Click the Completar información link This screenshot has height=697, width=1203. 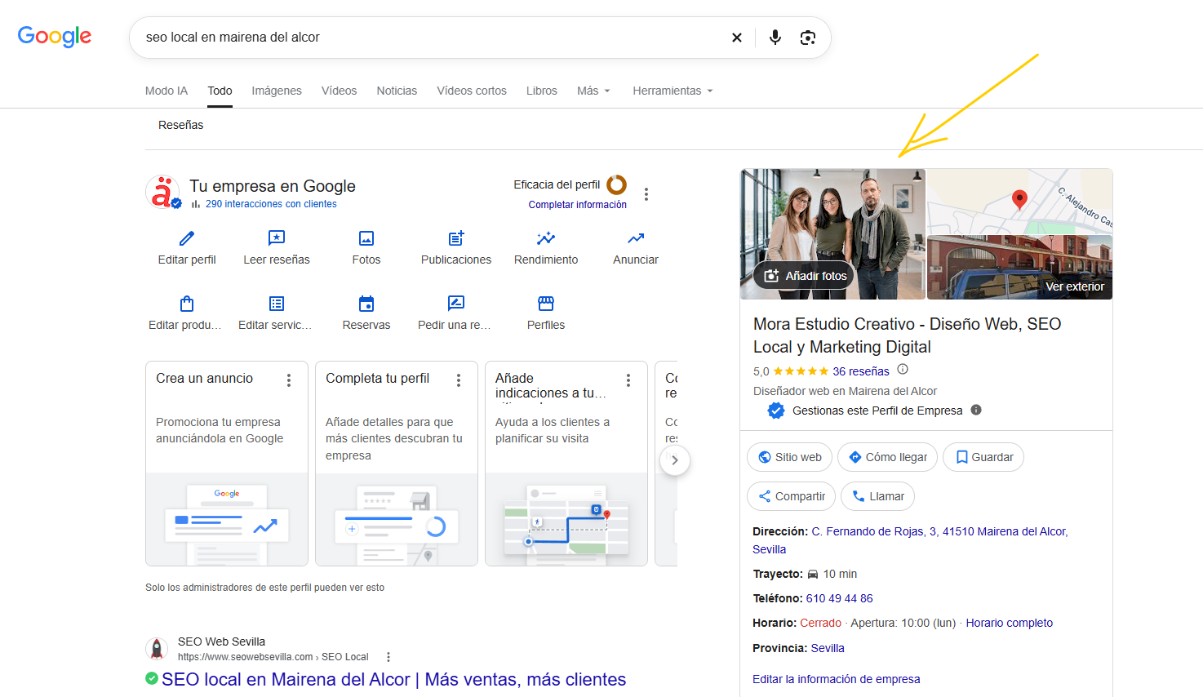pos(578,205)
